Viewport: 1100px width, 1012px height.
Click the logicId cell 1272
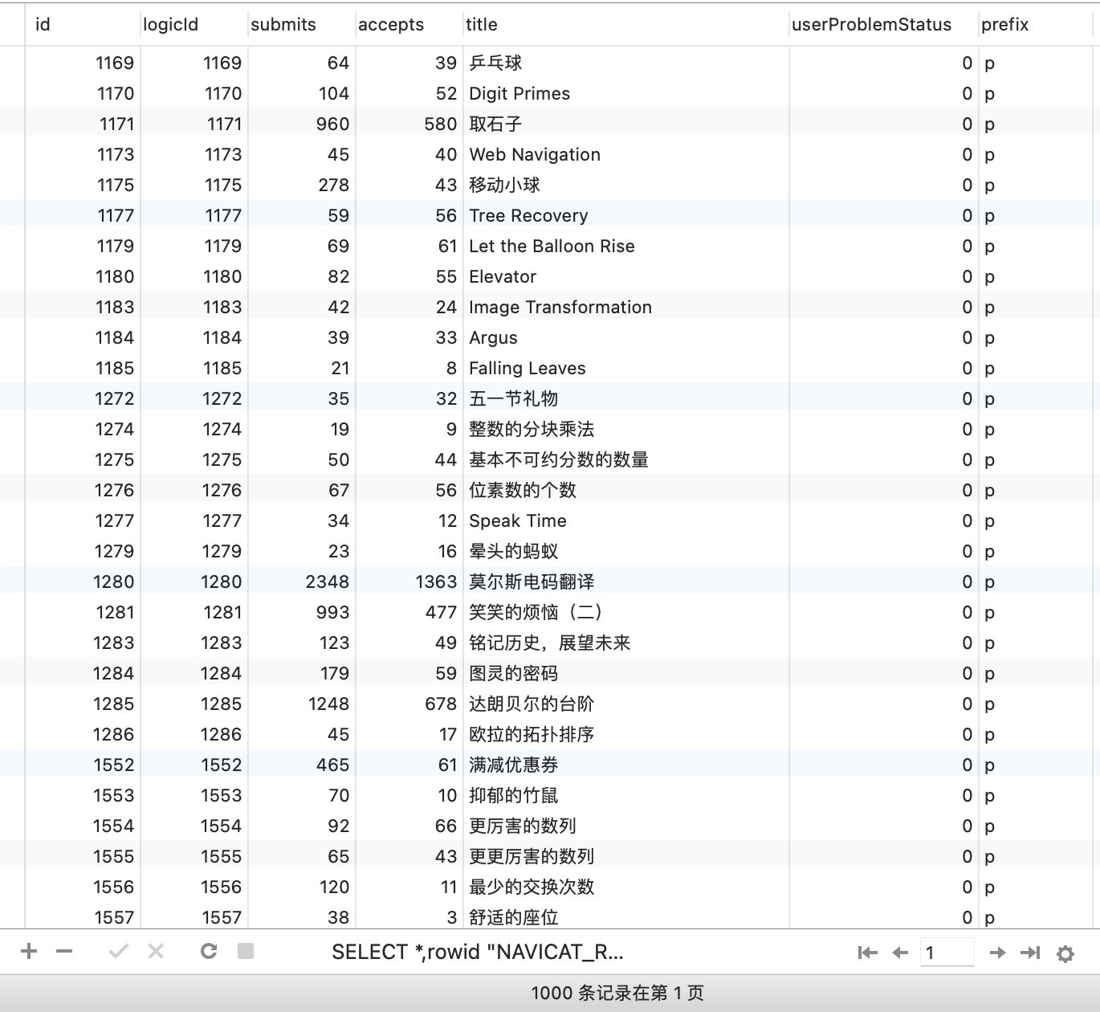pyautogui.click(x=194, y=399)
